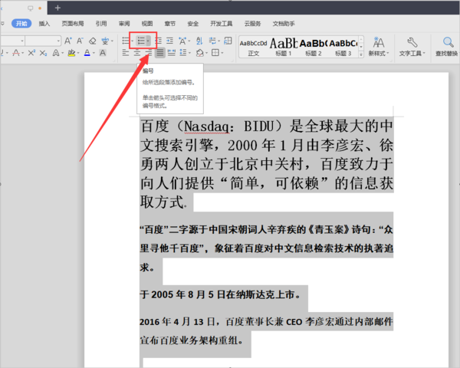The width and height of the screenshot is (460, 368).
Task: Open the 云服务 tab
Action: coord(253,24)
